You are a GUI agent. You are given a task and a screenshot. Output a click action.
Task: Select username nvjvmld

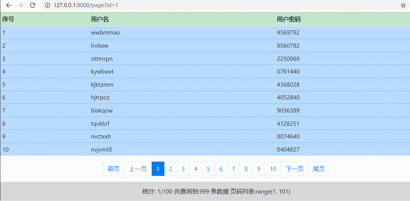point(101,150)
